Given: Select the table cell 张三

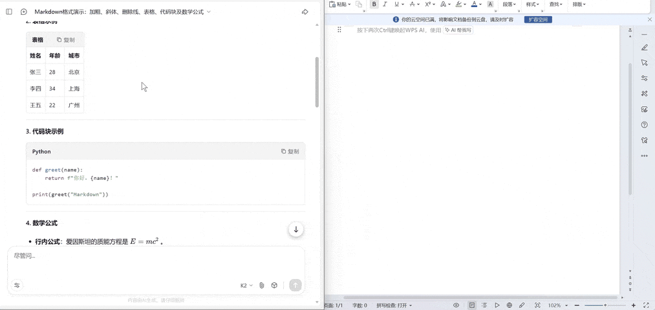Looking at the screenshot, I should (36, 72).
